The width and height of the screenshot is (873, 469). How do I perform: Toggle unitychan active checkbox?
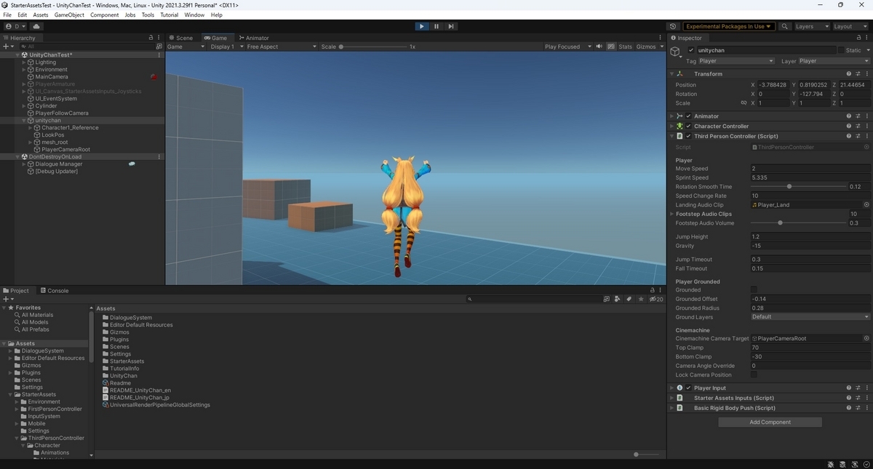pyautogui.click(x=690, y=50)
